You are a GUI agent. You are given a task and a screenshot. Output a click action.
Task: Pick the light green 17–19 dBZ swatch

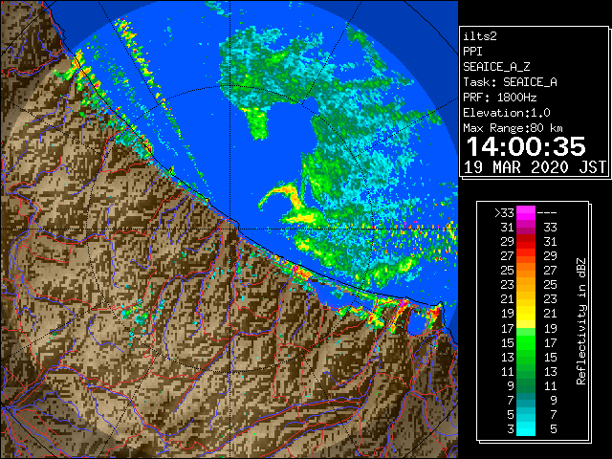coord(526,328)
